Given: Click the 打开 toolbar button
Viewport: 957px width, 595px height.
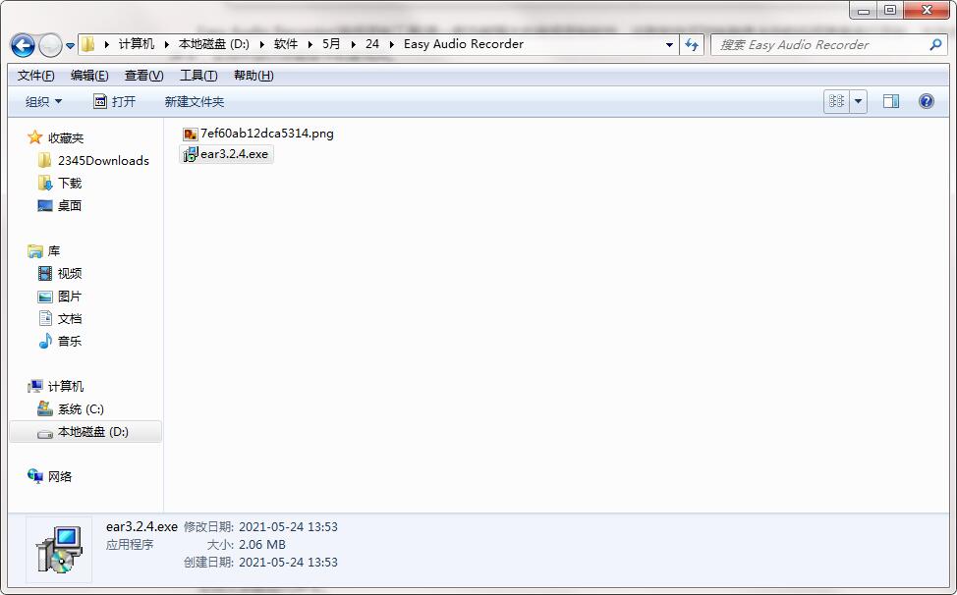Looking at the screenshot, I should point(114,101).
